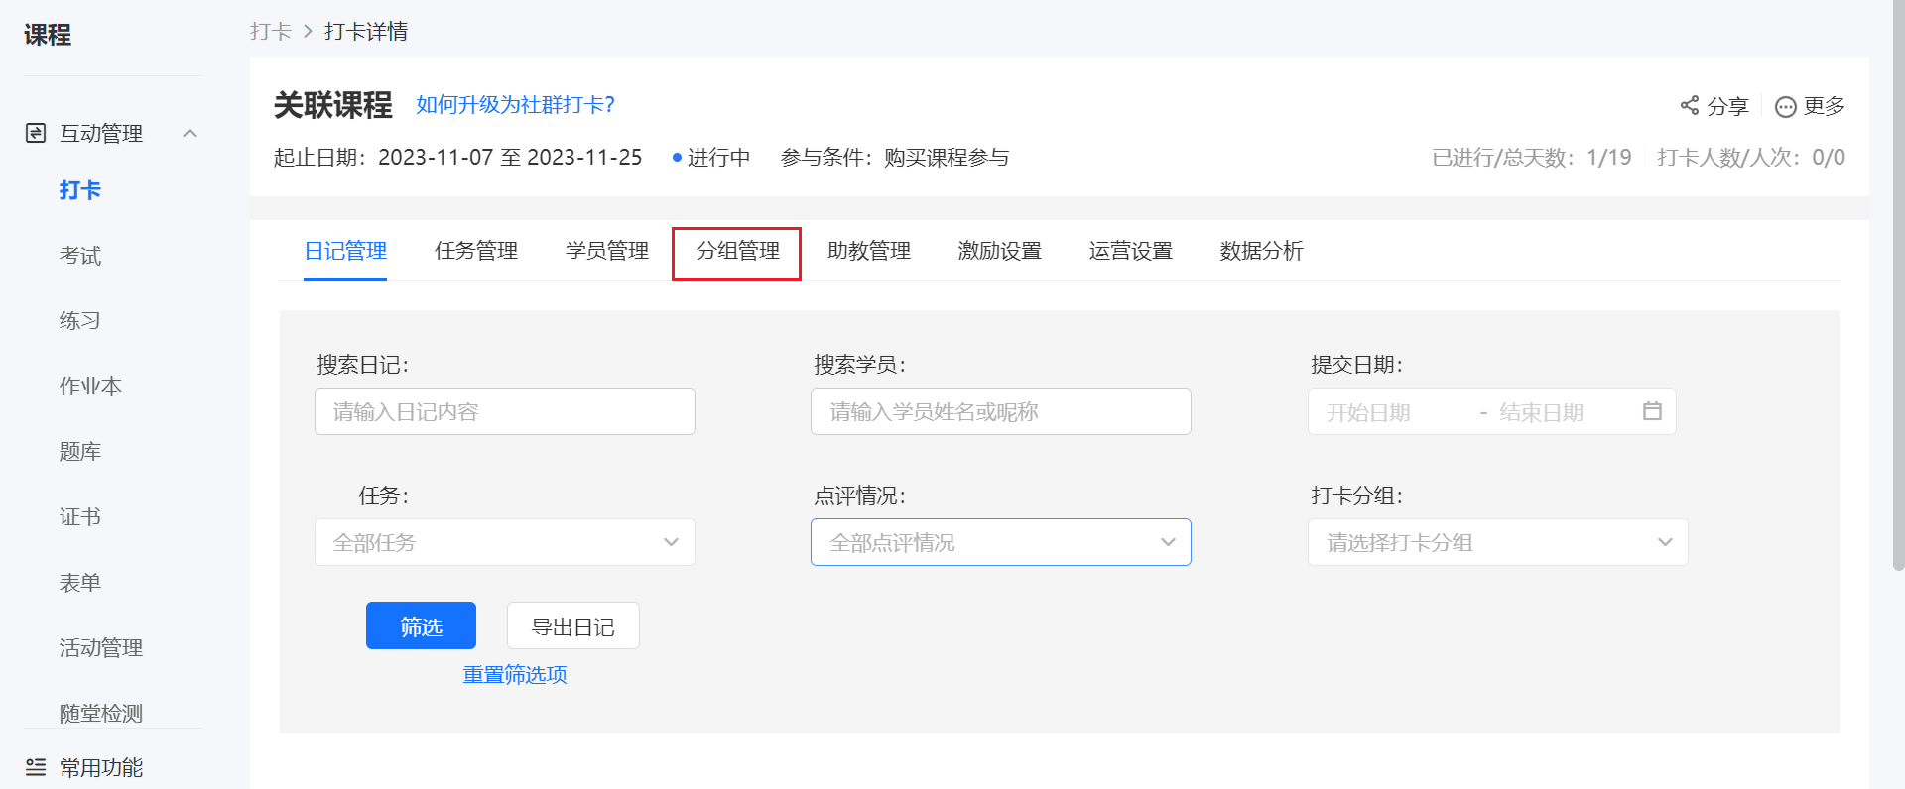Open the 全部点评情况 dropdown
Viewport: 1905px width, 789px height.
pyautogui.click(x=1001, y=542)
